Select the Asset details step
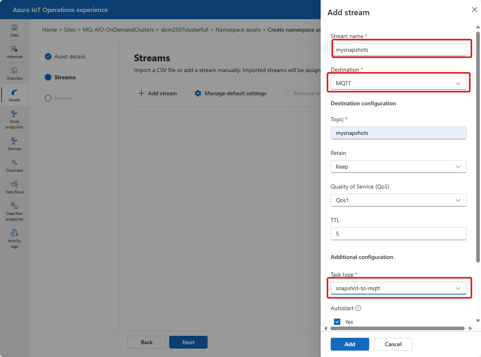 65,56
